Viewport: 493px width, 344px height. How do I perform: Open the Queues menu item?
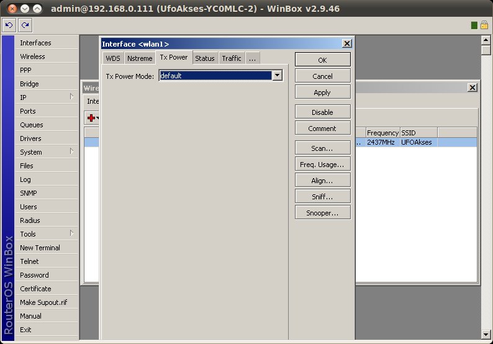click(47, 125)
